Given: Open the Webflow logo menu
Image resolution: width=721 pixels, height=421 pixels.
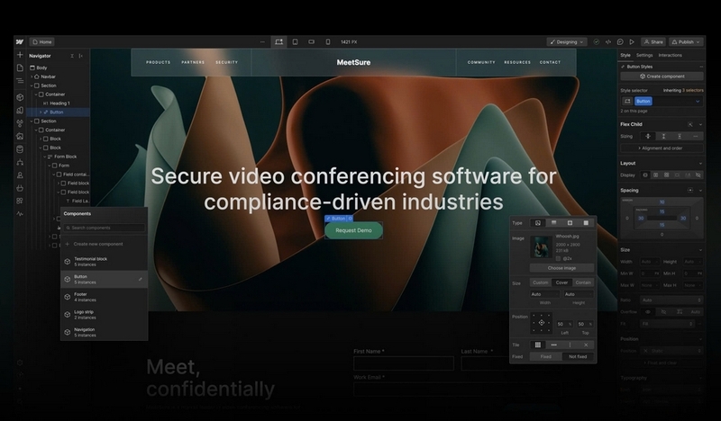Looking at the screenshot, I should click(x=20, y=41).
